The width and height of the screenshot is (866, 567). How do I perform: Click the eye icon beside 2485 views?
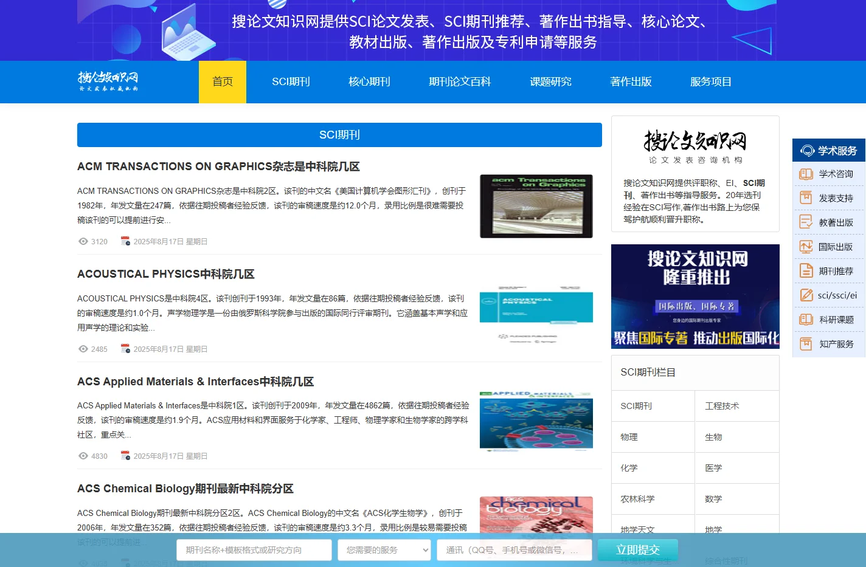coord(83,349)
